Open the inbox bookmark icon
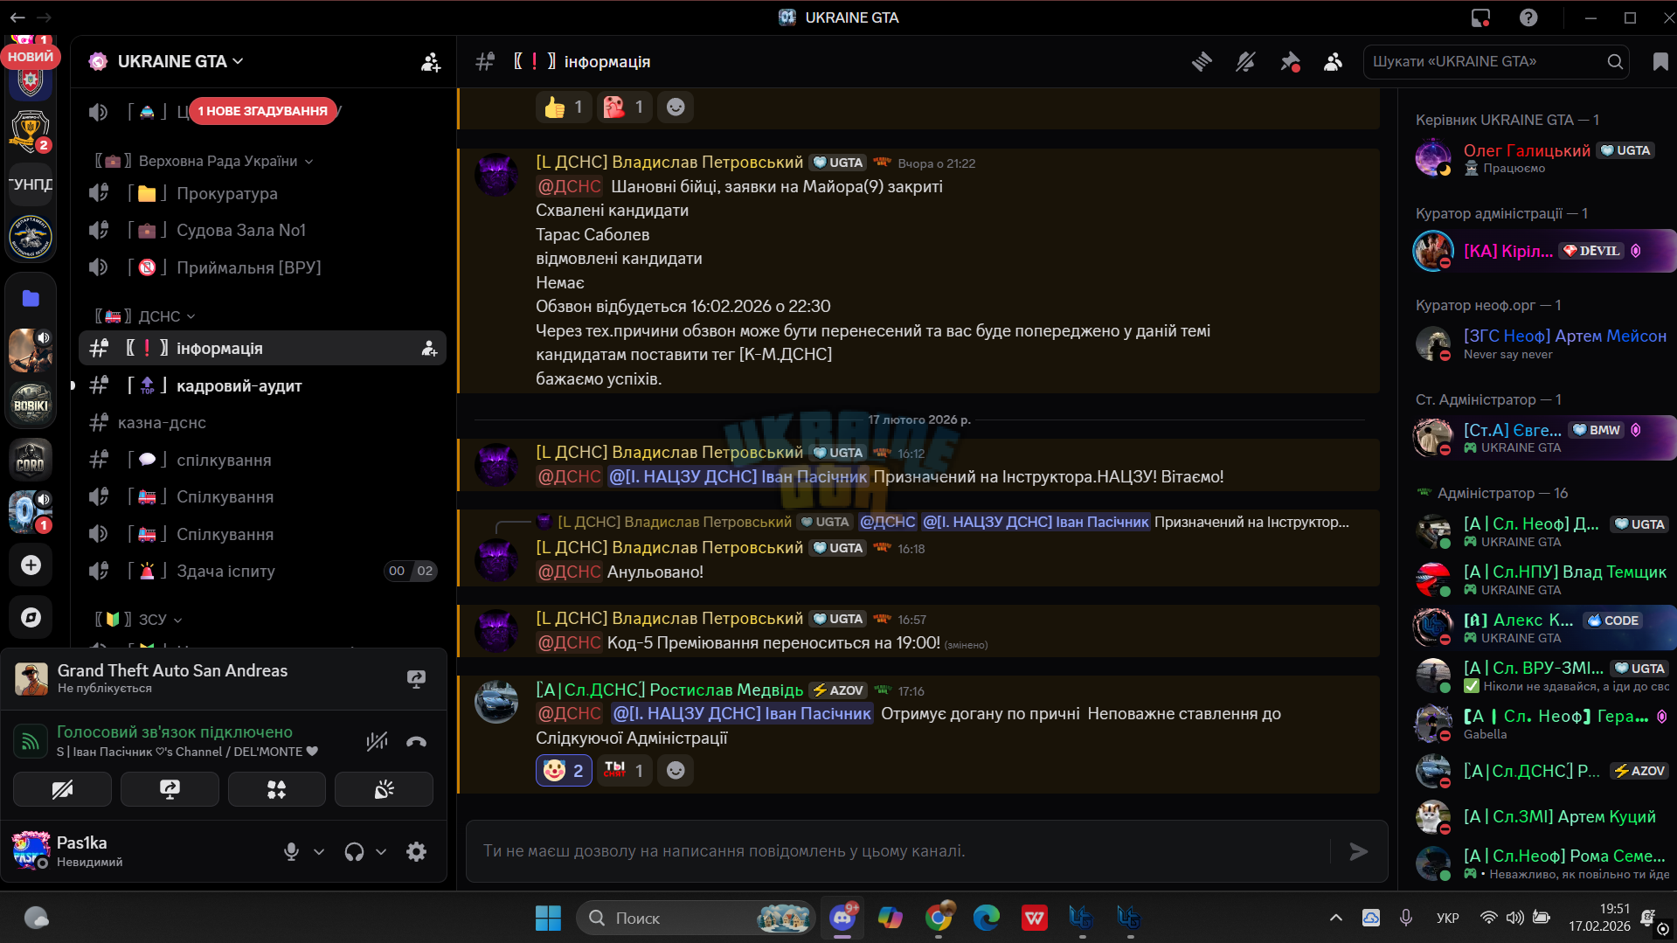The width and height of the screenshot is (1677, 943). coord(1660,62)
